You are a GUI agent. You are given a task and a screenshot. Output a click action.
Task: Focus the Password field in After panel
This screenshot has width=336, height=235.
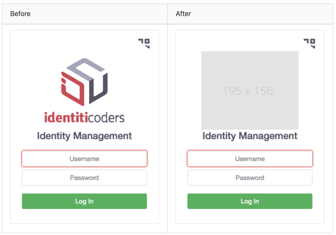point(250,178)
